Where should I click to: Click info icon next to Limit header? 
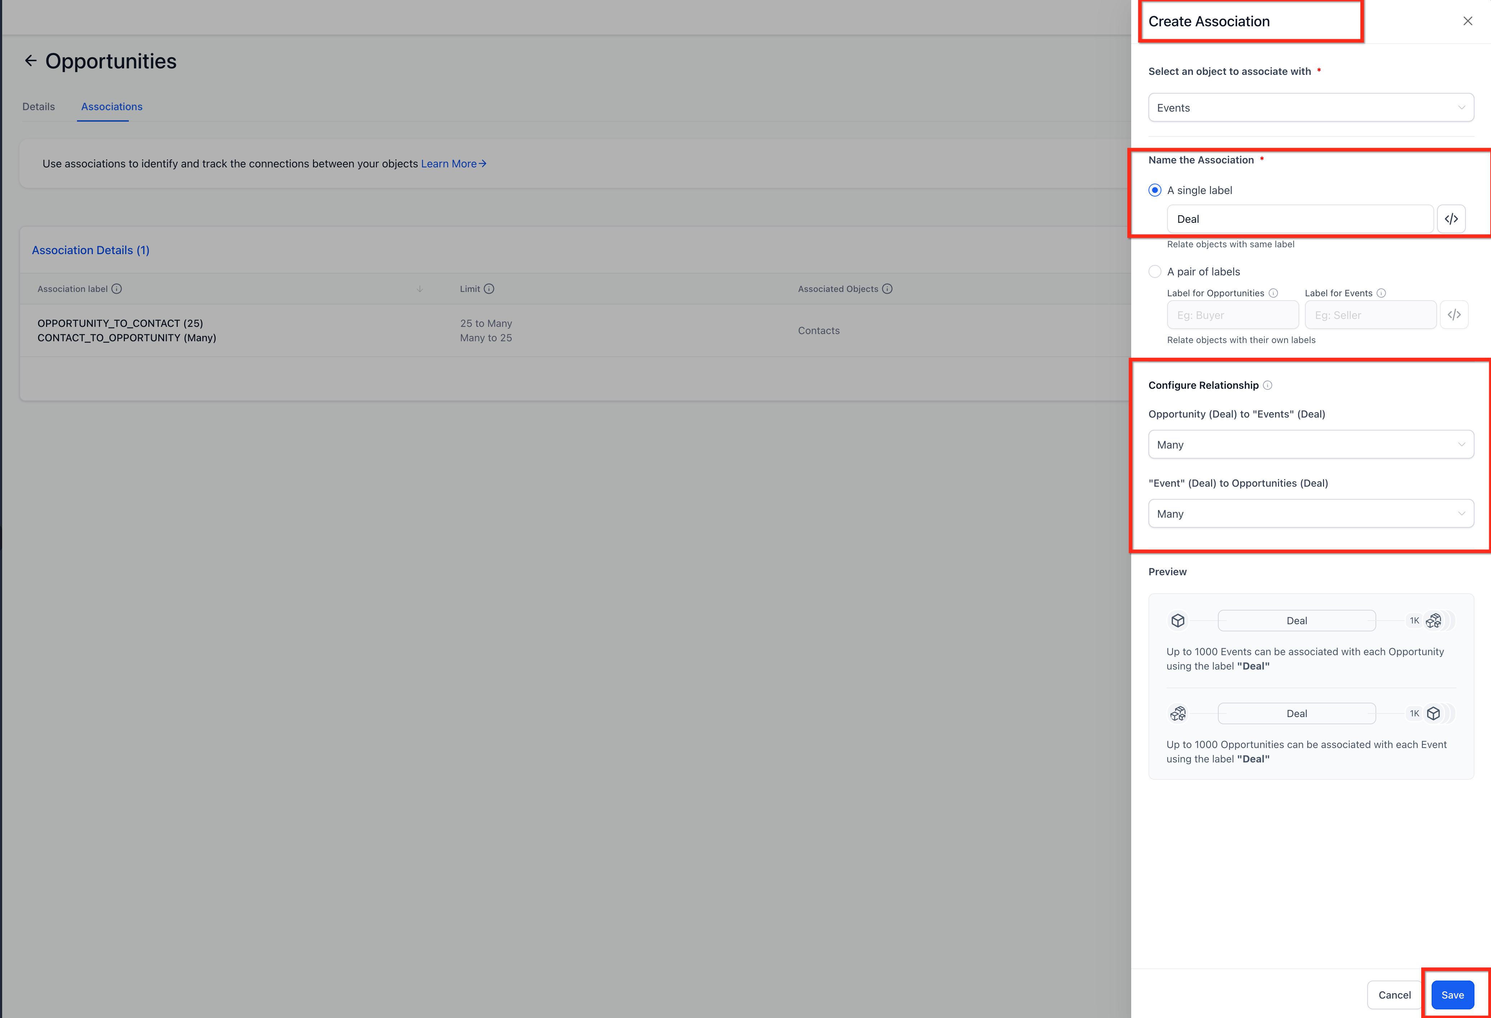[489, 289]
